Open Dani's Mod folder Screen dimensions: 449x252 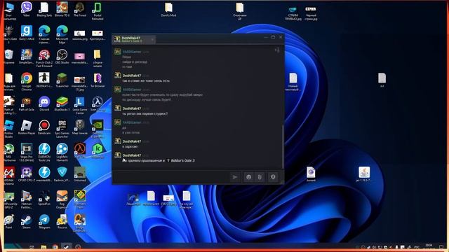pyautogui.click(x=168, y=10)
